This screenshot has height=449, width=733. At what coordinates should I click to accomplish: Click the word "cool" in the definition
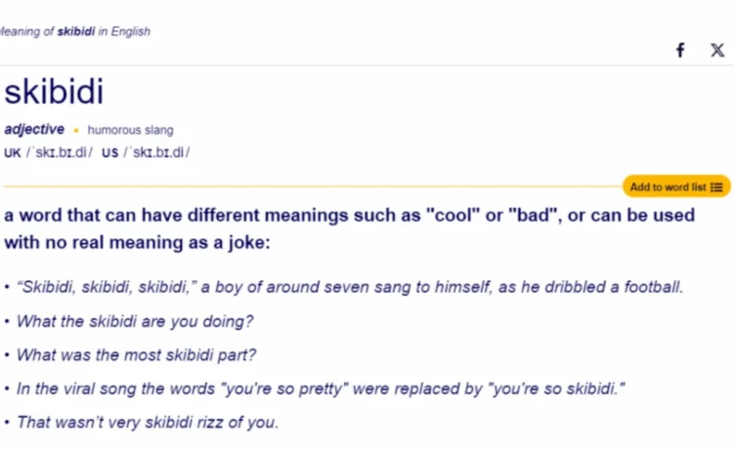[453, 215]
